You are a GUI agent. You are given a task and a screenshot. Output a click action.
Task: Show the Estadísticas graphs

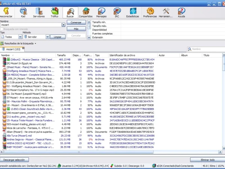click(x=132, y=13)
